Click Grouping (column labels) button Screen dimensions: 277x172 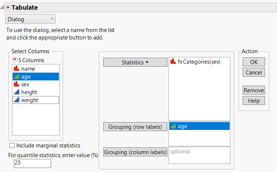point(135,152)
